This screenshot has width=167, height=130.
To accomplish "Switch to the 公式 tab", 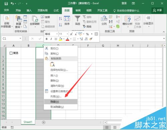I will tap(56, 10).
